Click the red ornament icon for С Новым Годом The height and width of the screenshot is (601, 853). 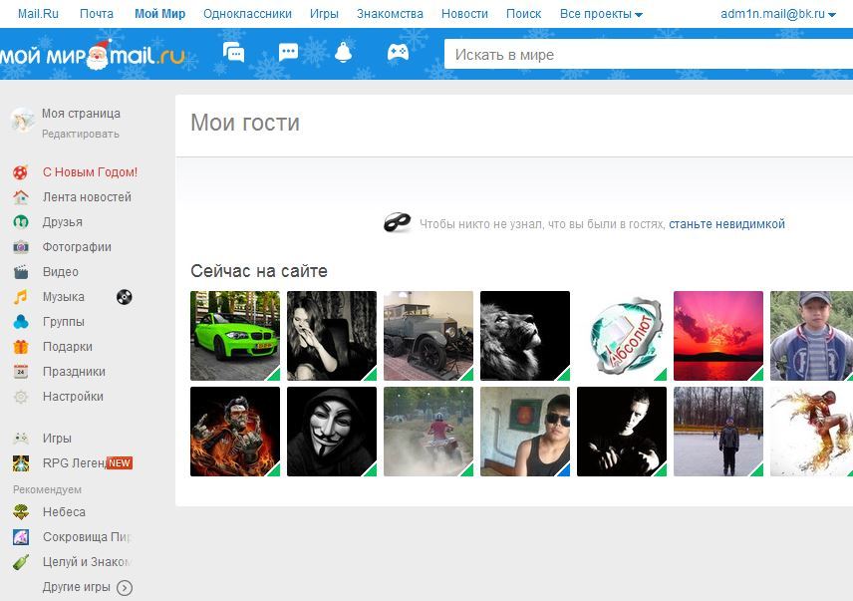(x=21, y=173)
